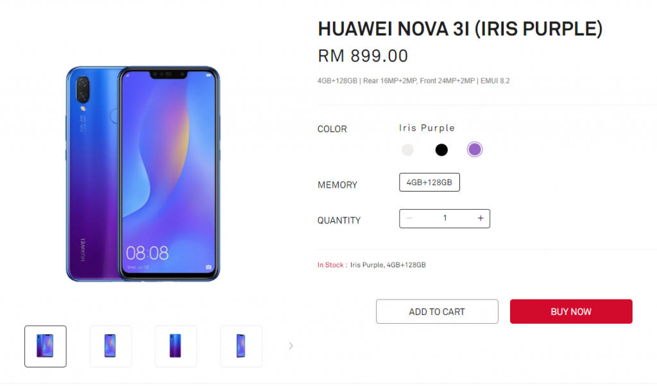Image resolution: width=657 pixels, height=386 pixels.
Task: Choose the Iris Purple color swatch
Action: 475,149
